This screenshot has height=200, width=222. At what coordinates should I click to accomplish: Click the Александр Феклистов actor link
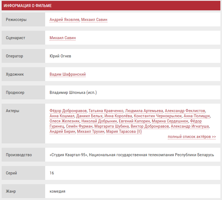[x=185, y=111]
